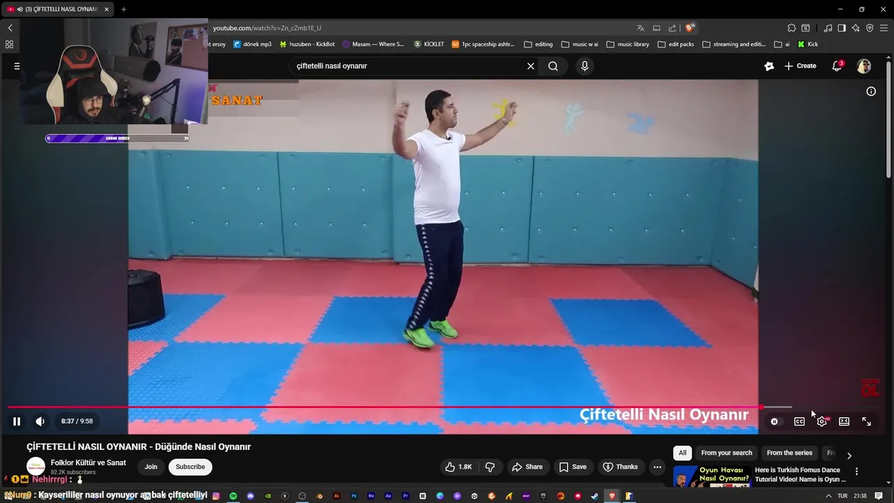The image size is (894, 503).
Task: Click the video progress bar scrubber
Action: [760, 407]
